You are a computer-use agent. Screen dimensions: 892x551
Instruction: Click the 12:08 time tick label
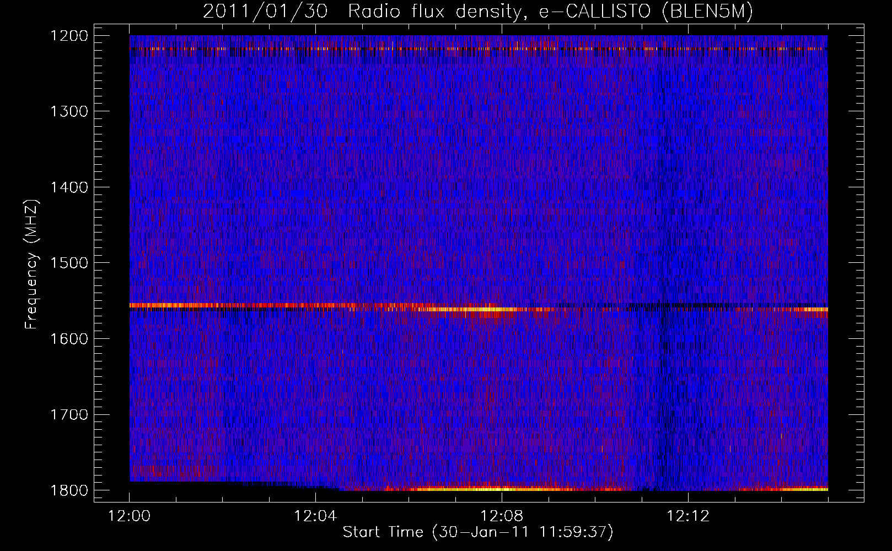coord(502,516)
